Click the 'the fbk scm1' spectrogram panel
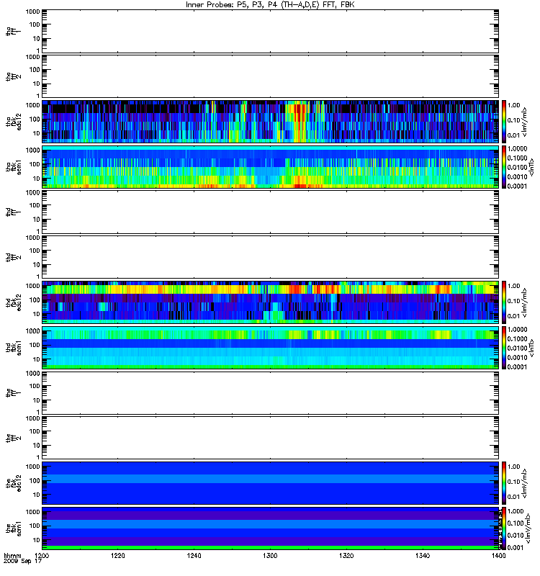 (271, 528)
